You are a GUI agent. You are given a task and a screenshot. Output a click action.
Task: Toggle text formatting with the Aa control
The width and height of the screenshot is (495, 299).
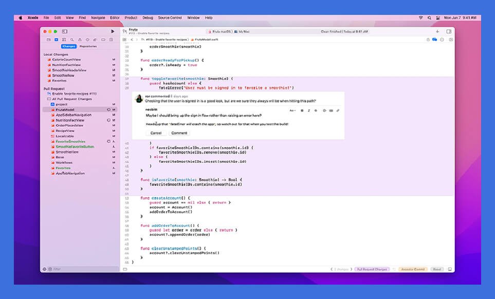[x=292, y=110]
